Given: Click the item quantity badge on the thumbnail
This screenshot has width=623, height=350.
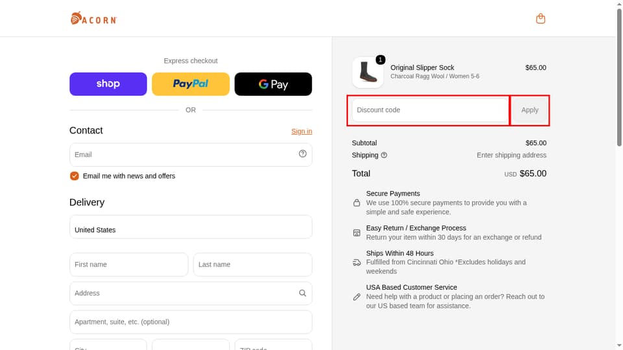Looking at the screenshot, I should [x=380, y=60].
